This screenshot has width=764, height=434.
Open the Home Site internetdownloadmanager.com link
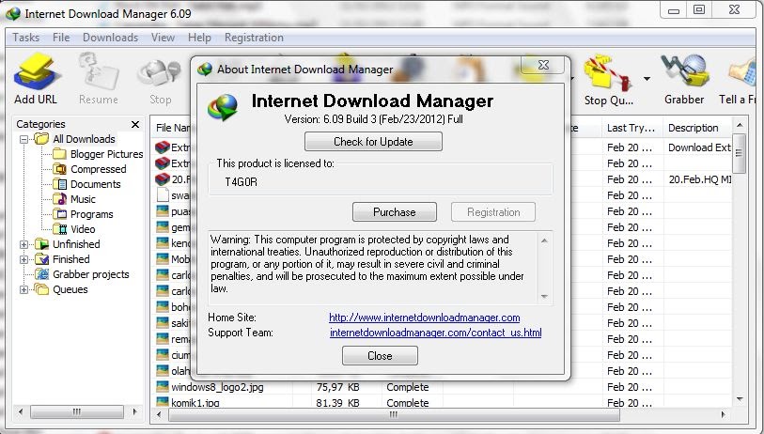coord(425,318)
